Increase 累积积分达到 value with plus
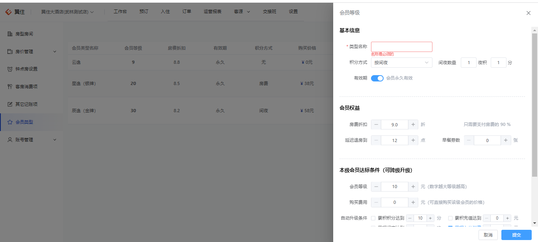This screenshot has height=242, width=538. pos(430,218)
